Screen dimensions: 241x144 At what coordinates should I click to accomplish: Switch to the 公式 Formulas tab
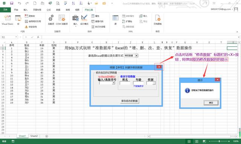49,10
